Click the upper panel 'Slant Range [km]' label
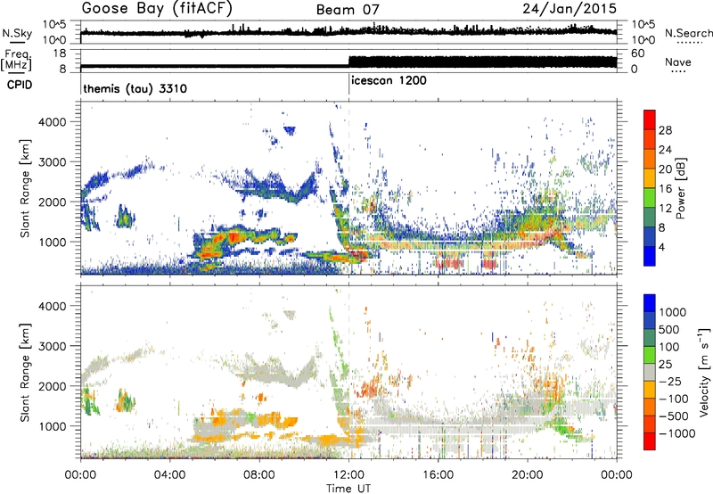 (25, 188)
